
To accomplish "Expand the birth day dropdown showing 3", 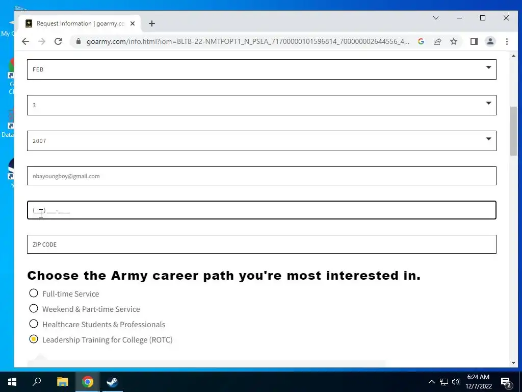I will coord(262,105).
